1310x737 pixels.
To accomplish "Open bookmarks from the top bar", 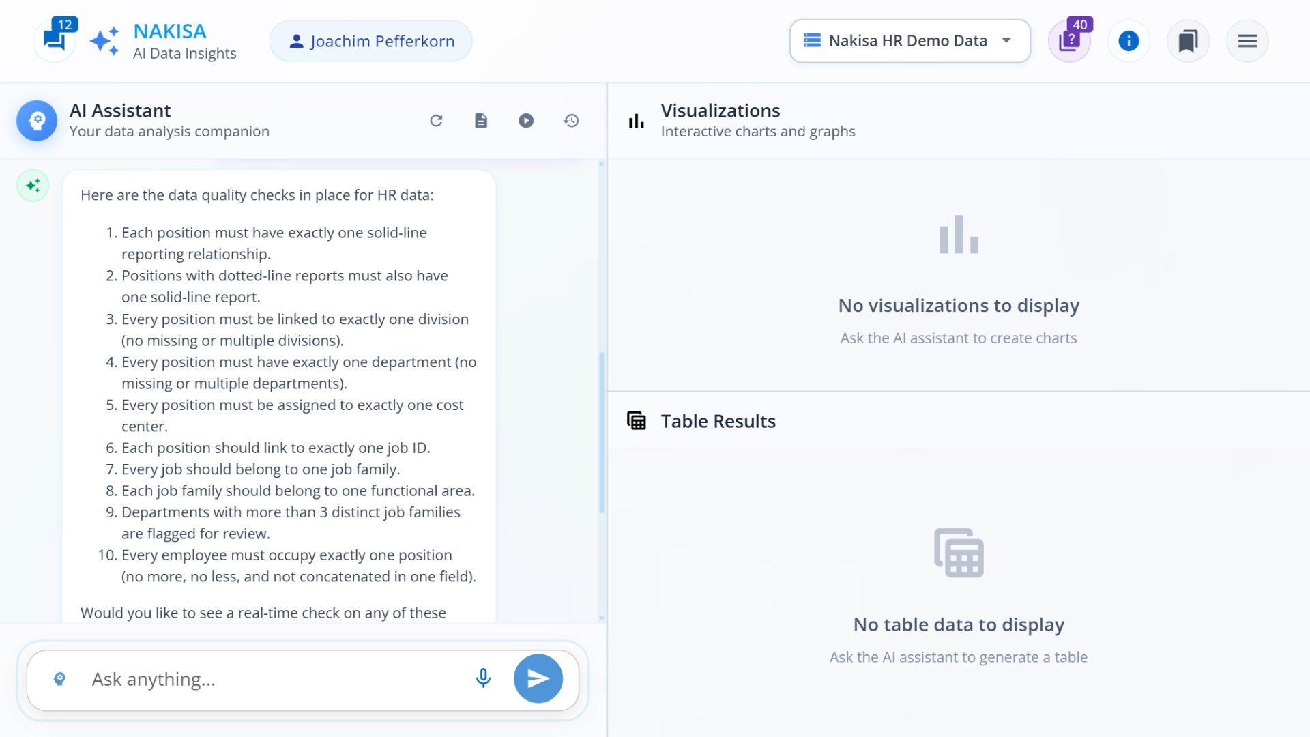I will (1187, 41).
